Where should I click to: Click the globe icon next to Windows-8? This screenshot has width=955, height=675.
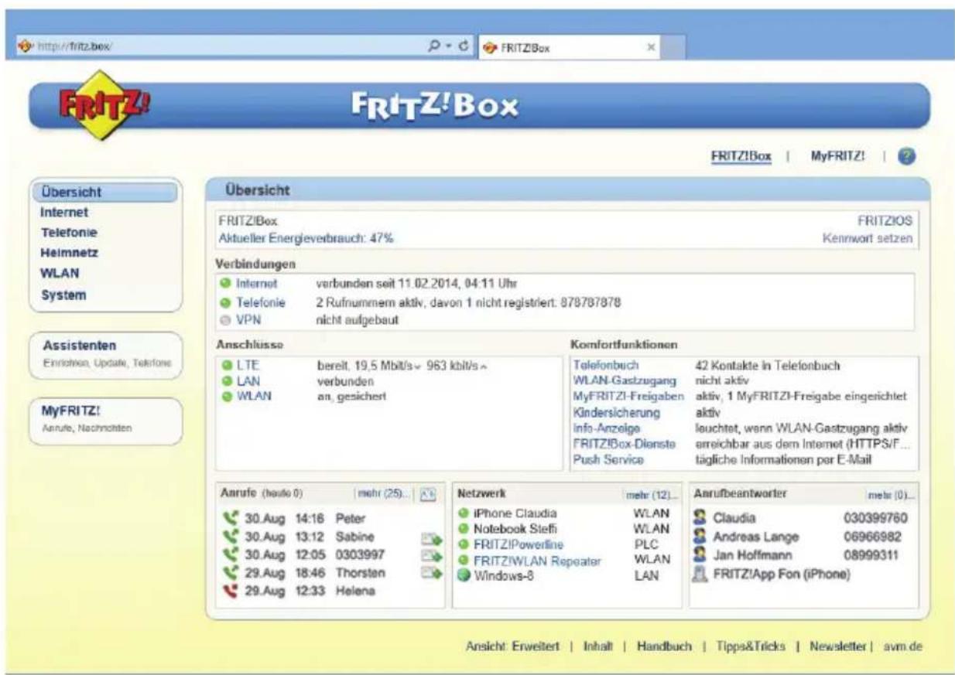(463, 576)
